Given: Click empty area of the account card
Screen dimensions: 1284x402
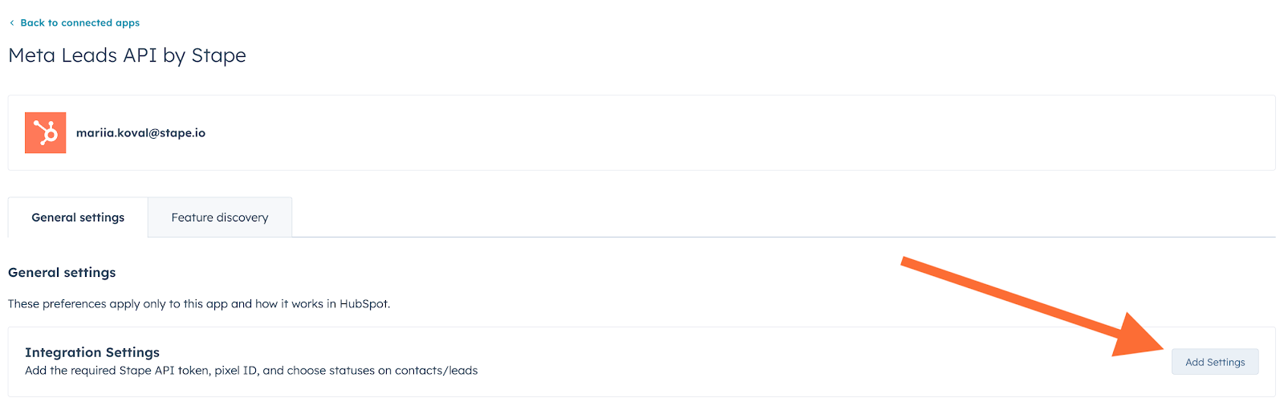Looking at the screenshot, I should (x=722, y=133).
